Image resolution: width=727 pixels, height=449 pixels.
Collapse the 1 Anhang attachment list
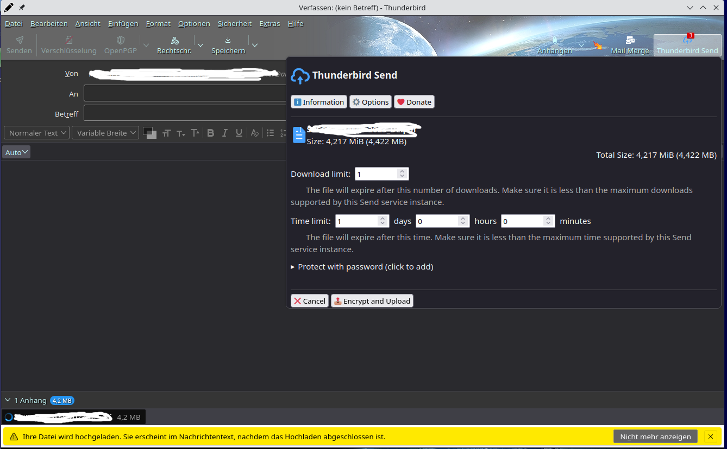[x=8, y=400]
